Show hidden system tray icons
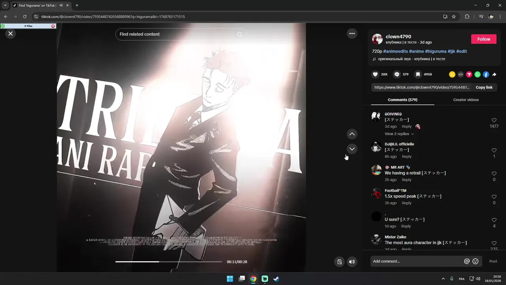Image resolution: width=506 pixels, height=285 pixels. tap(443, 279)
